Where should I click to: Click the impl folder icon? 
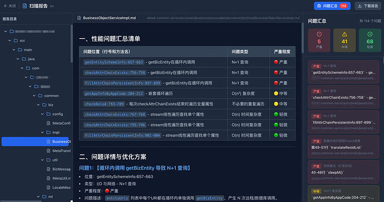tap(48, 132)
